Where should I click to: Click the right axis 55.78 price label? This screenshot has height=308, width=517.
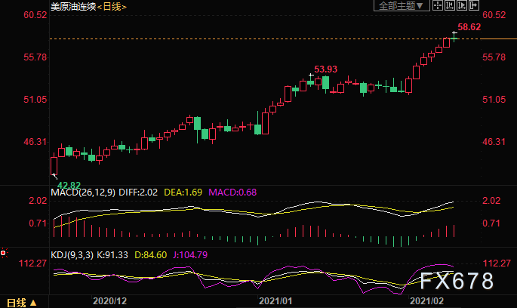(x=494, y=57)
